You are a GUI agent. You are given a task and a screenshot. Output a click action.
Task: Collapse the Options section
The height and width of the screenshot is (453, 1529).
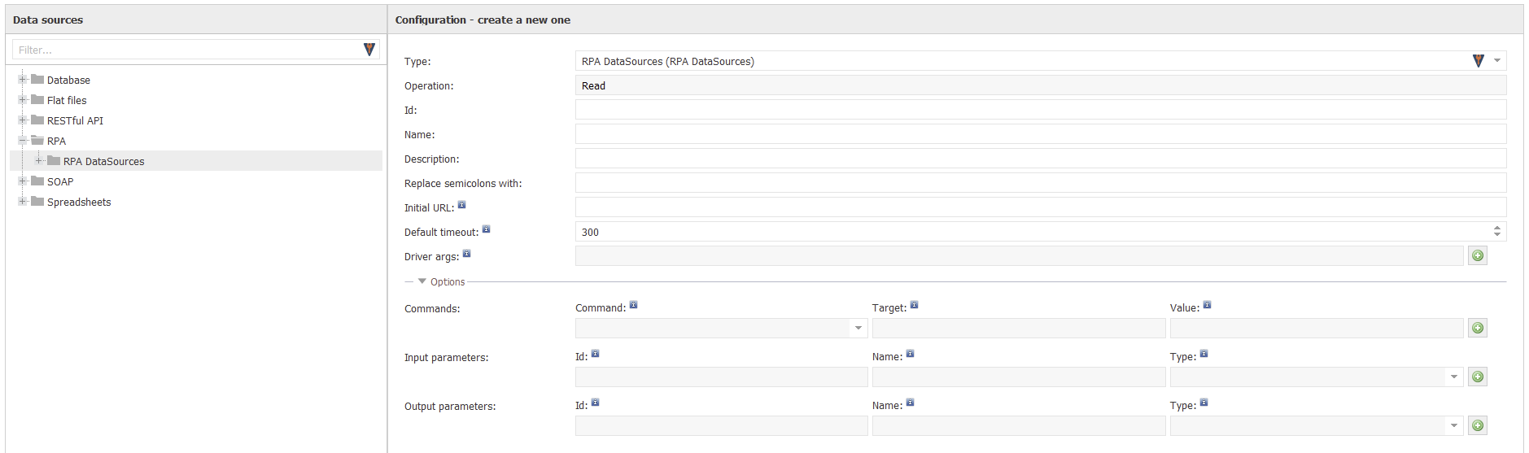point(422,281)
